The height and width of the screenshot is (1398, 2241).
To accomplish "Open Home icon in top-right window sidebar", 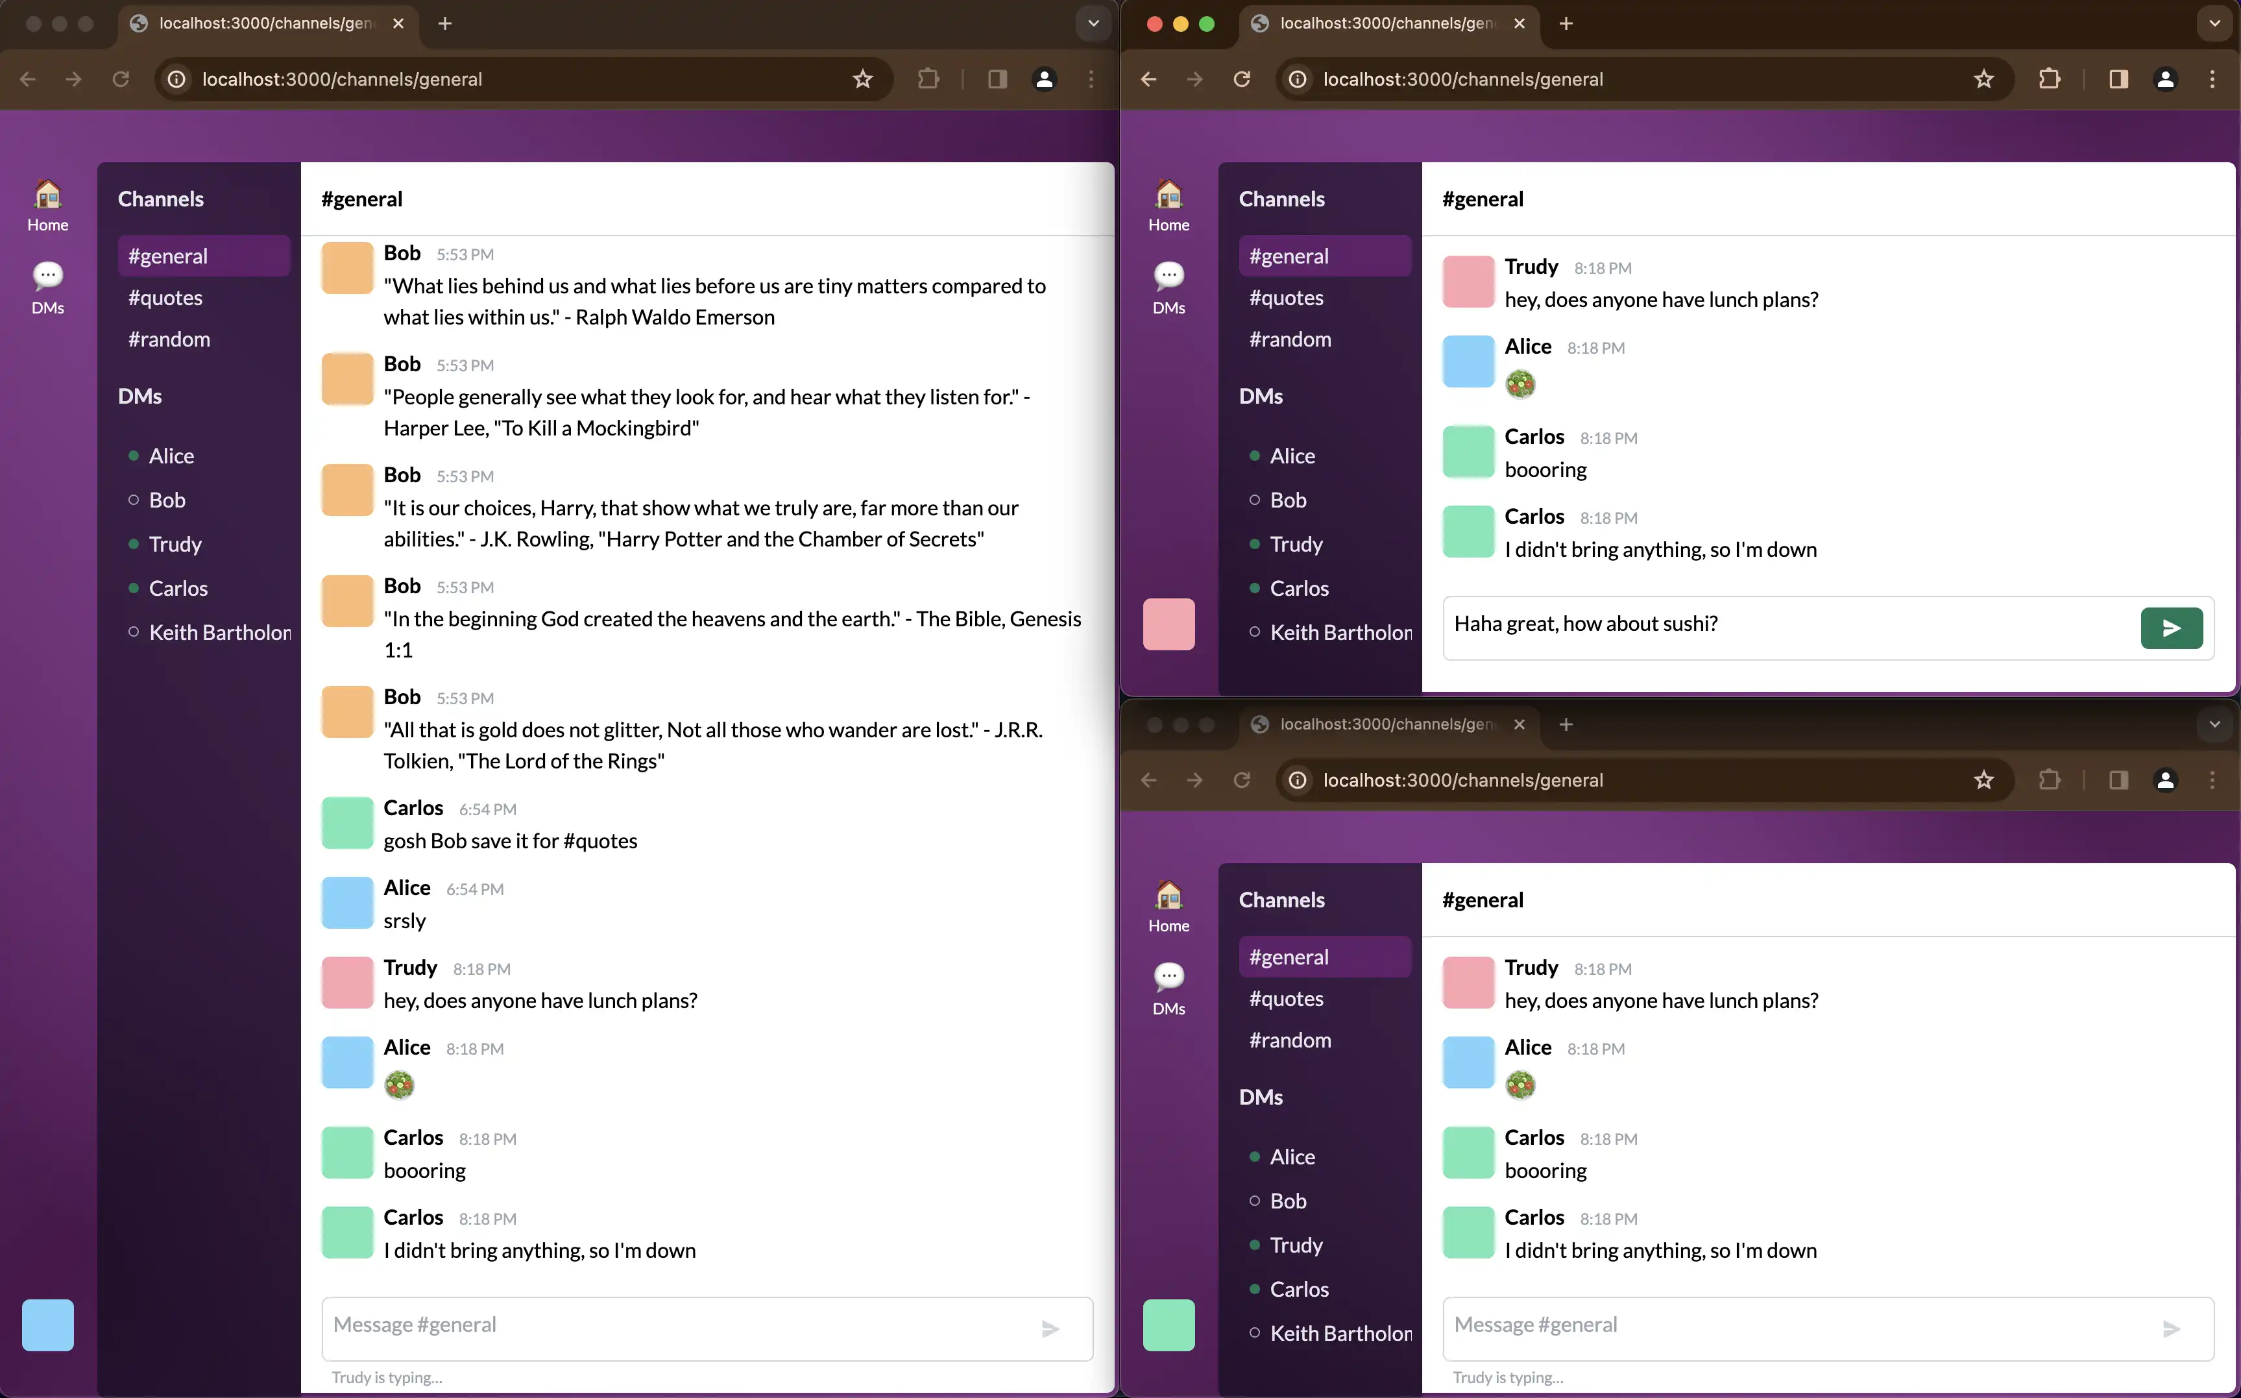I will (1168, 205).
